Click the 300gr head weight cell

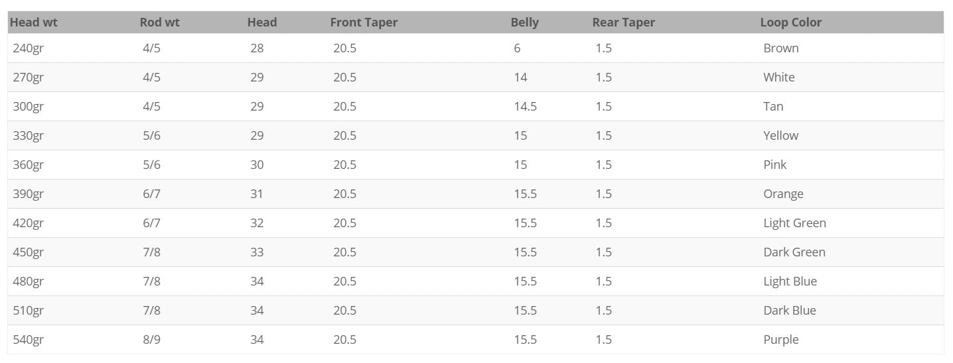[x=28, y=107]
